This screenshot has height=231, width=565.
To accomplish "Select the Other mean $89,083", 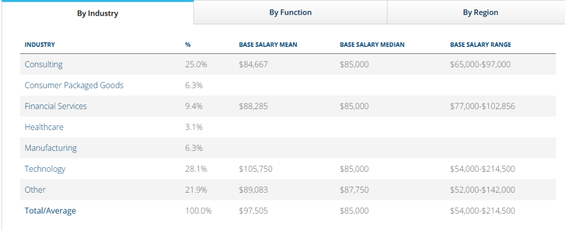I will [x=253, y=190].
